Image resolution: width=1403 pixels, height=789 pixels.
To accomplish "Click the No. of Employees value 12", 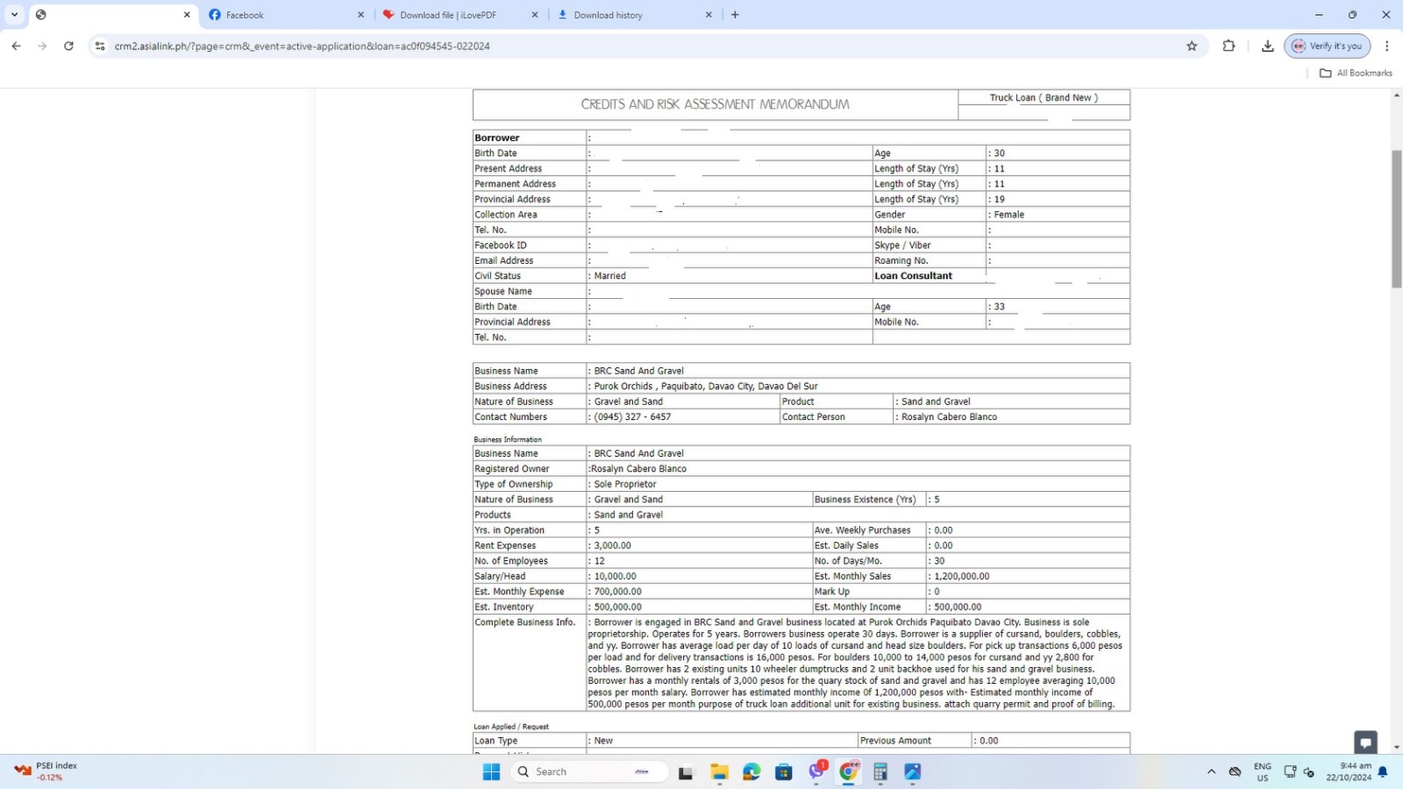I will [599, 561].
